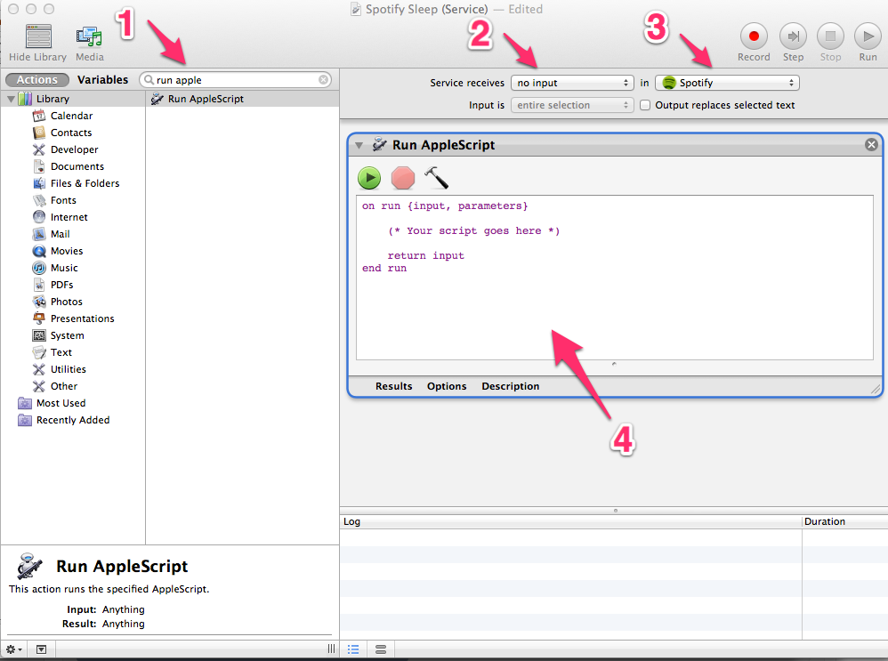
Task: Toggle Output replaces selected text checkbox
Action: 645,105
